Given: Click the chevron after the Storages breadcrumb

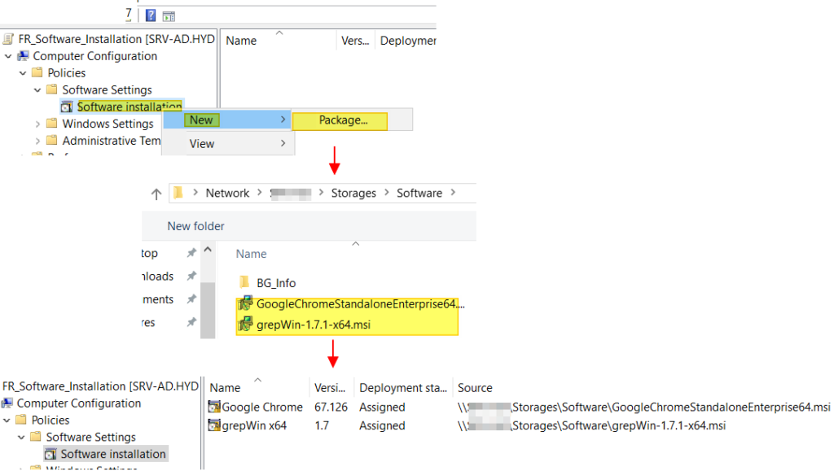Looking at the screenshot, I should [387, 192].
